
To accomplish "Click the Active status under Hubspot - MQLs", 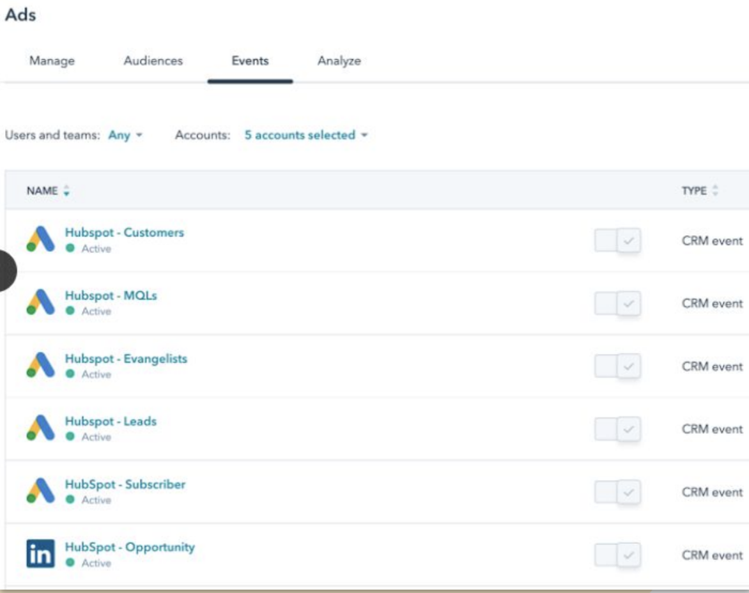I will pyautogui.click(x=89, y=311).
